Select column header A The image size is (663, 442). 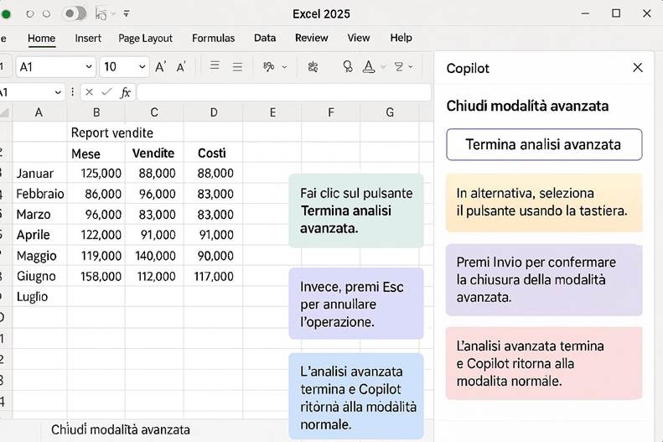(39, 112)
